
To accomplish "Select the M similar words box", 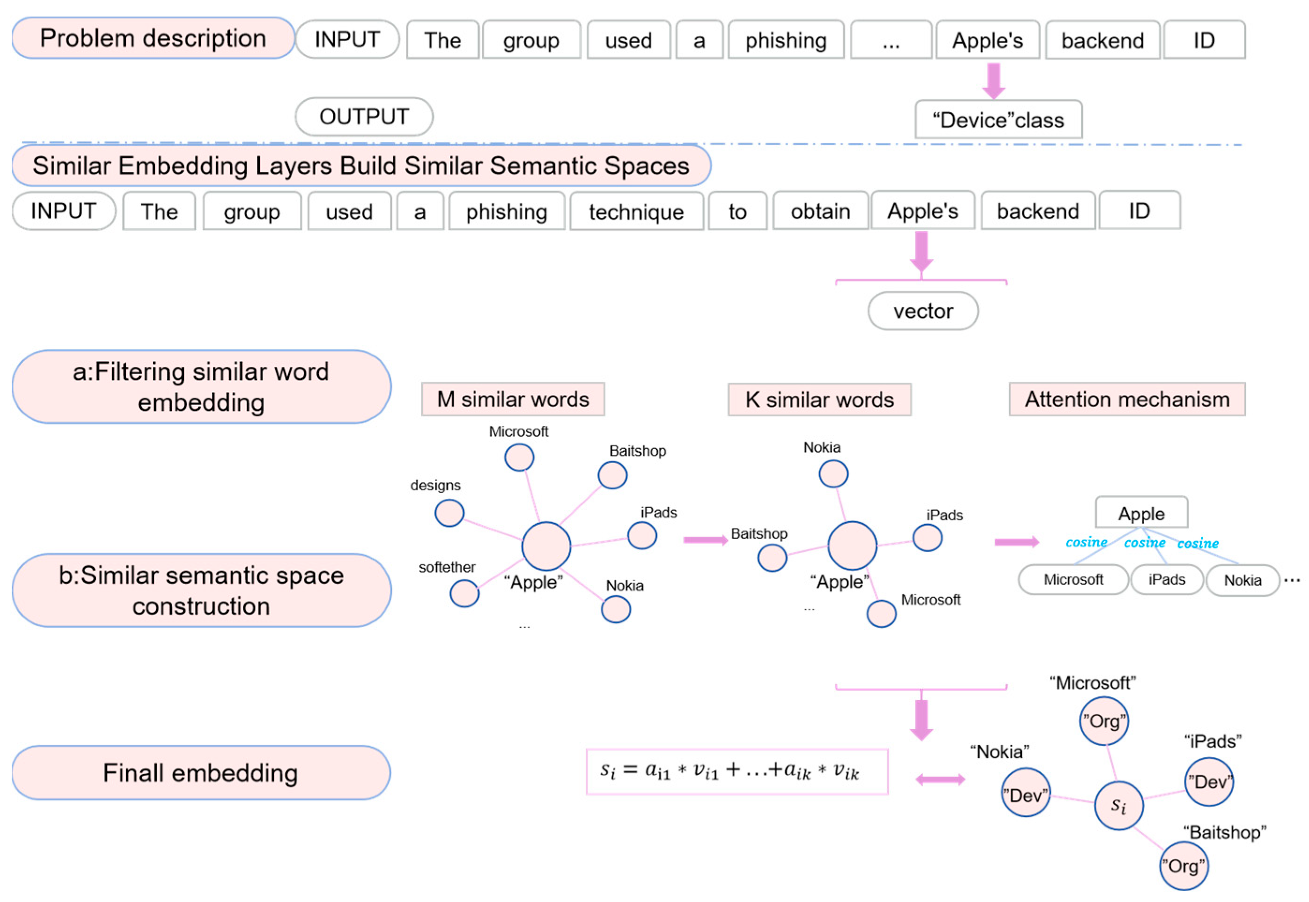I will click(x=512, y=400).
